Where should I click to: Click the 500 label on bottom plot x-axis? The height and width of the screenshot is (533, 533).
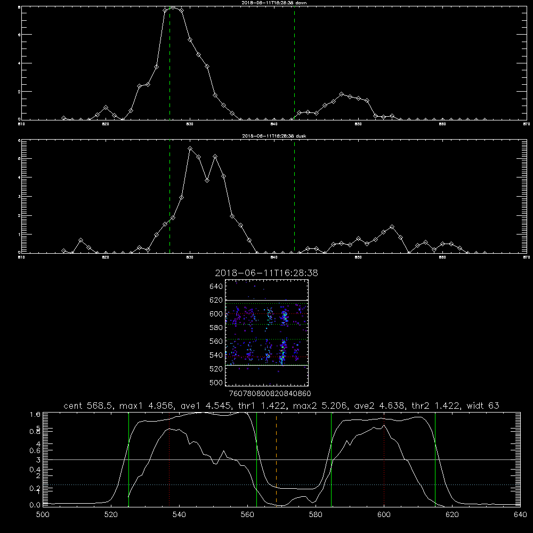tap(43, 515)
